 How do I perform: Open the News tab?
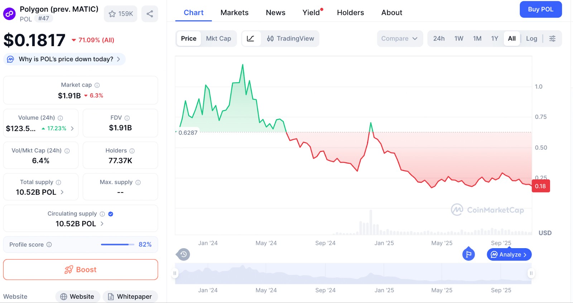276,13
